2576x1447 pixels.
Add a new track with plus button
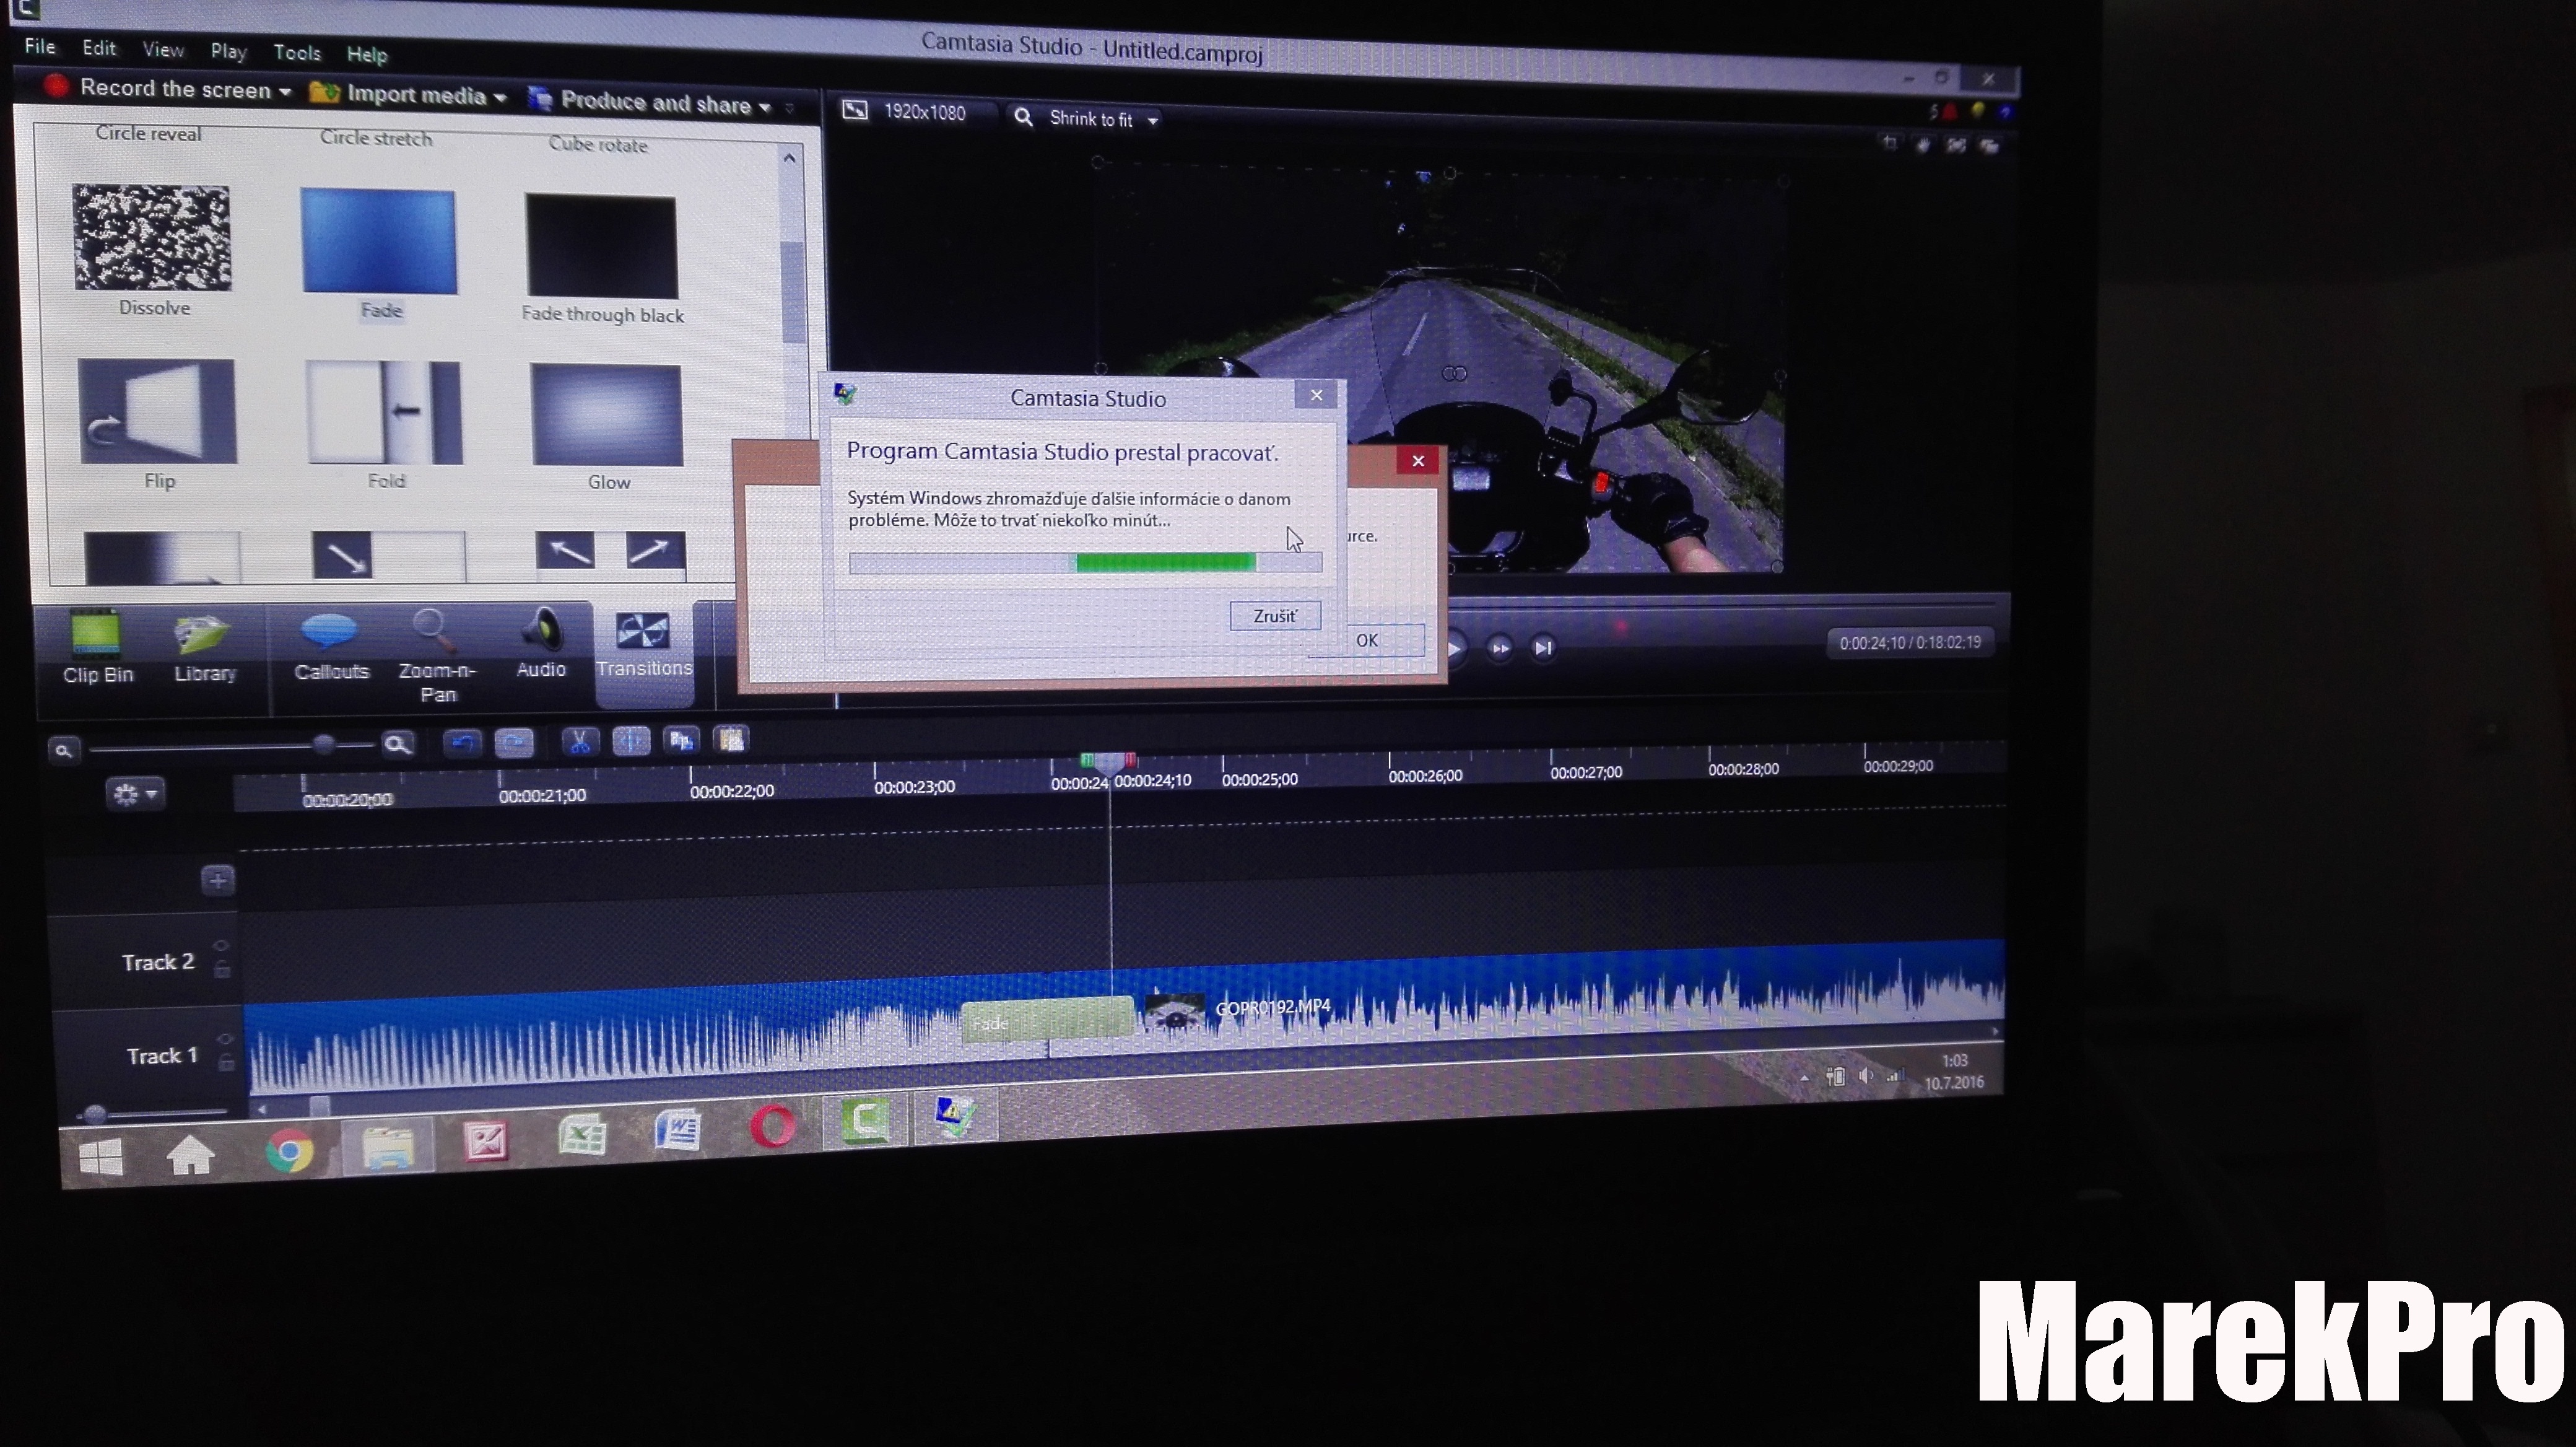pyautogui.click(x=218, y=880)
